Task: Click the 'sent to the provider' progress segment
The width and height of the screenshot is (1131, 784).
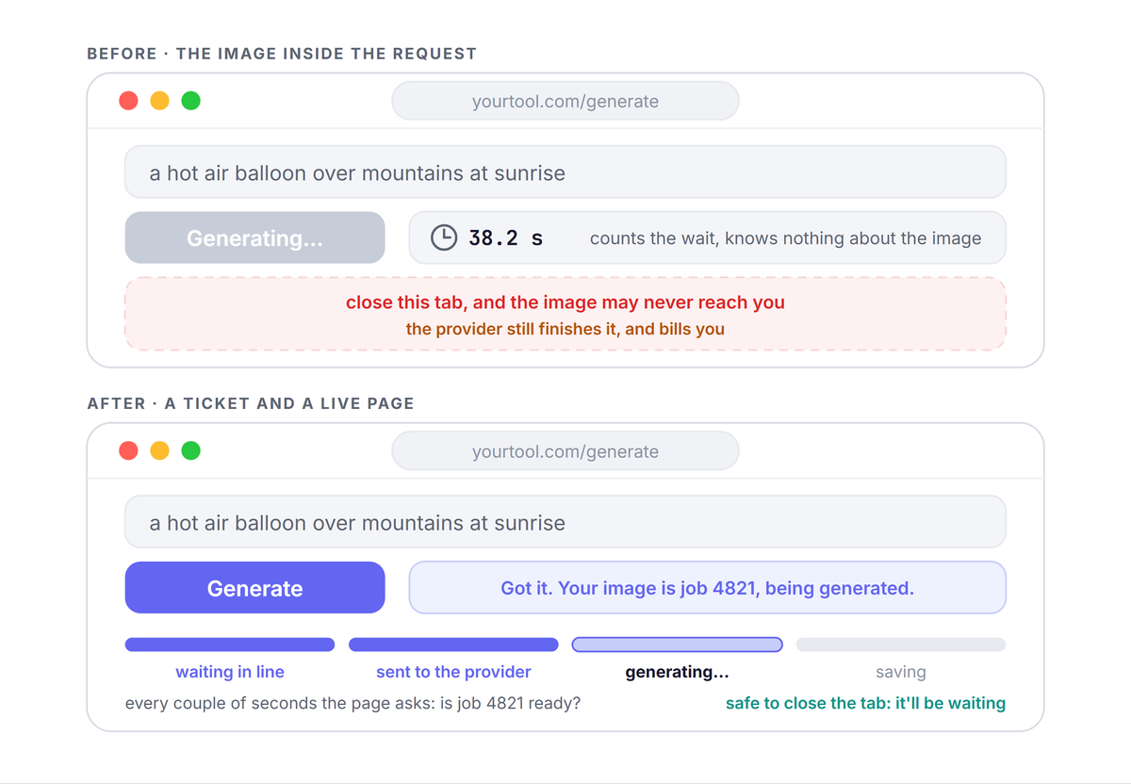Action: [x=453, y=645]
